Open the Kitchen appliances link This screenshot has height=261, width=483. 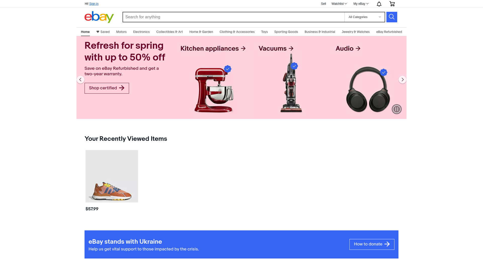pos(213,48)
